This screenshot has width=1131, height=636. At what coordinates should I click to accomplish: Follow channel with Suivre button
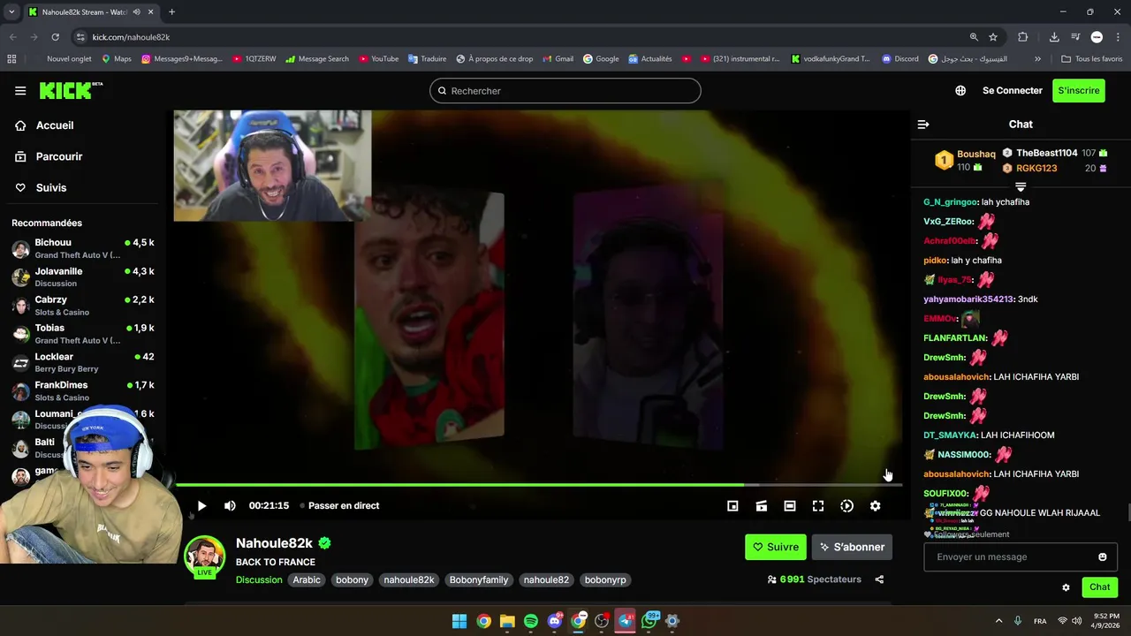(x=776, y=547)
